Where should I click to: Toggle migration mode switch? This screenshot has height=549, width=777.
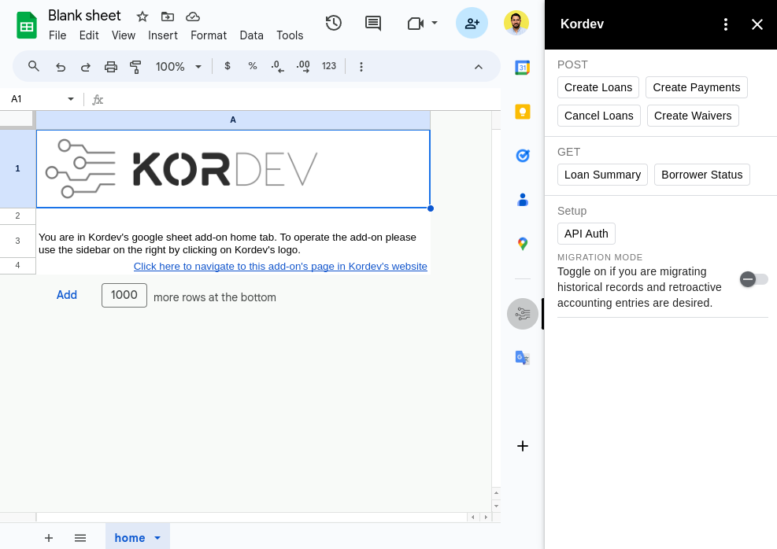pyautogui.click(x=753, y=279)
